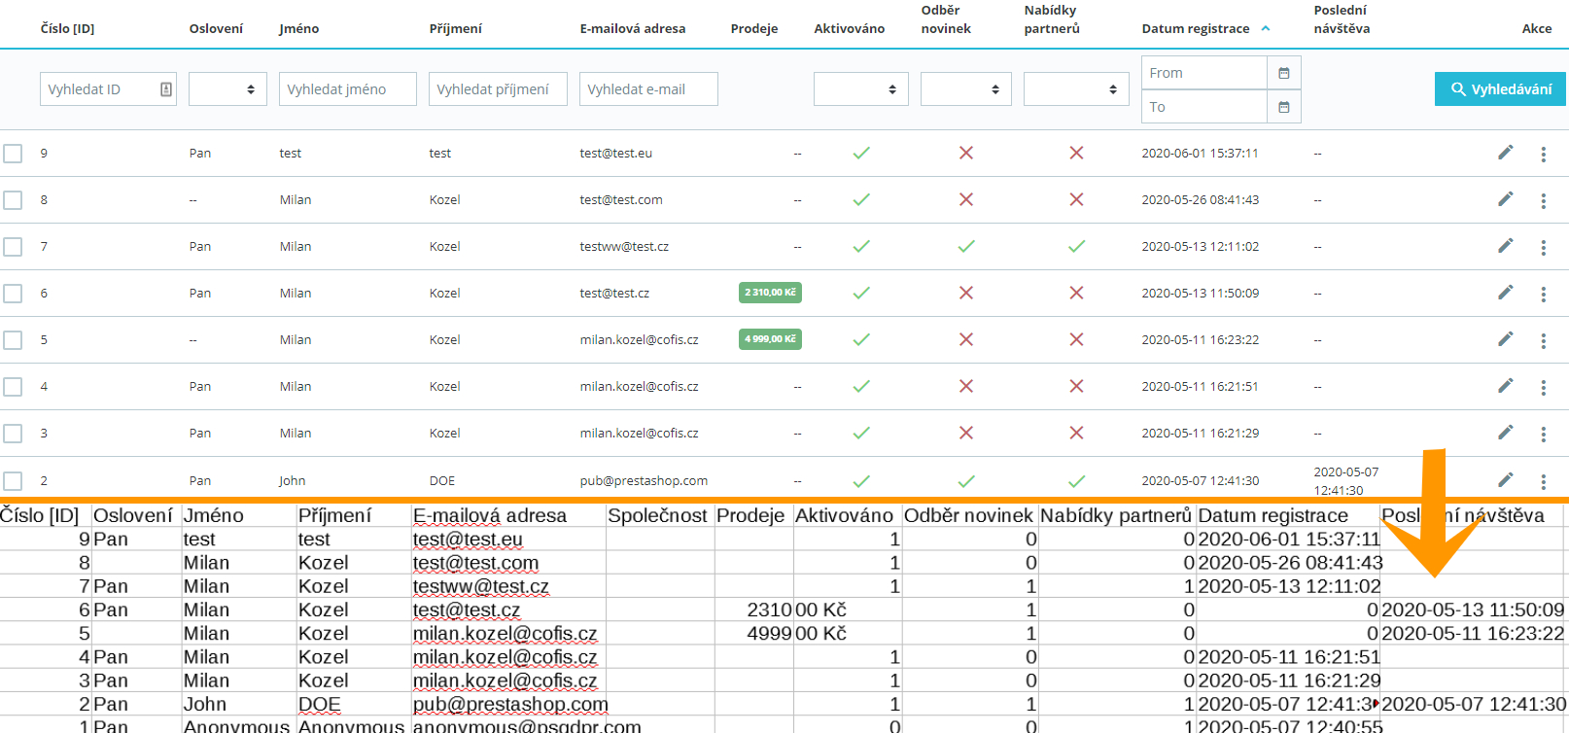
Task: Click pencil icon in customer 4 row
Action: coord(1506,385)
